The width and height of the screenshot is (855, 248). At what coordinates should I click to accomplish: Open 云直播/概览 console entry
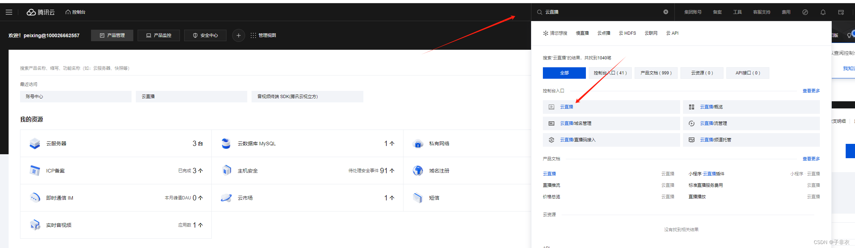coord(751,107)
